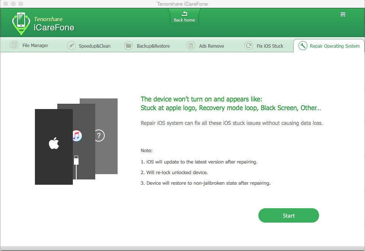Click the window zoom button
365x251 pixels.
[21, 4]
